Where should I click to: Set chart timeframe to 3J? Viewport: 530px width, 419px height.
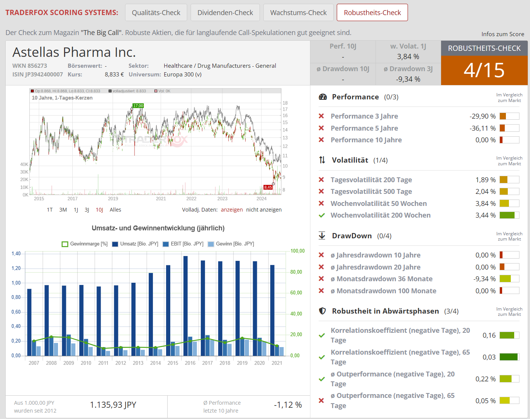(x=87, y=210)
